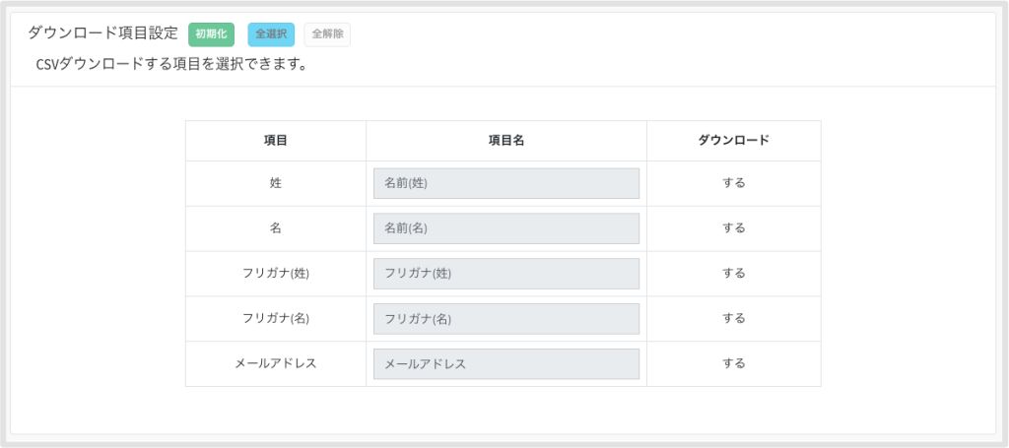The height and width of the screenshot is (448, 1009).
Task: Click the 項目名 column header
Action: [506, 141]
